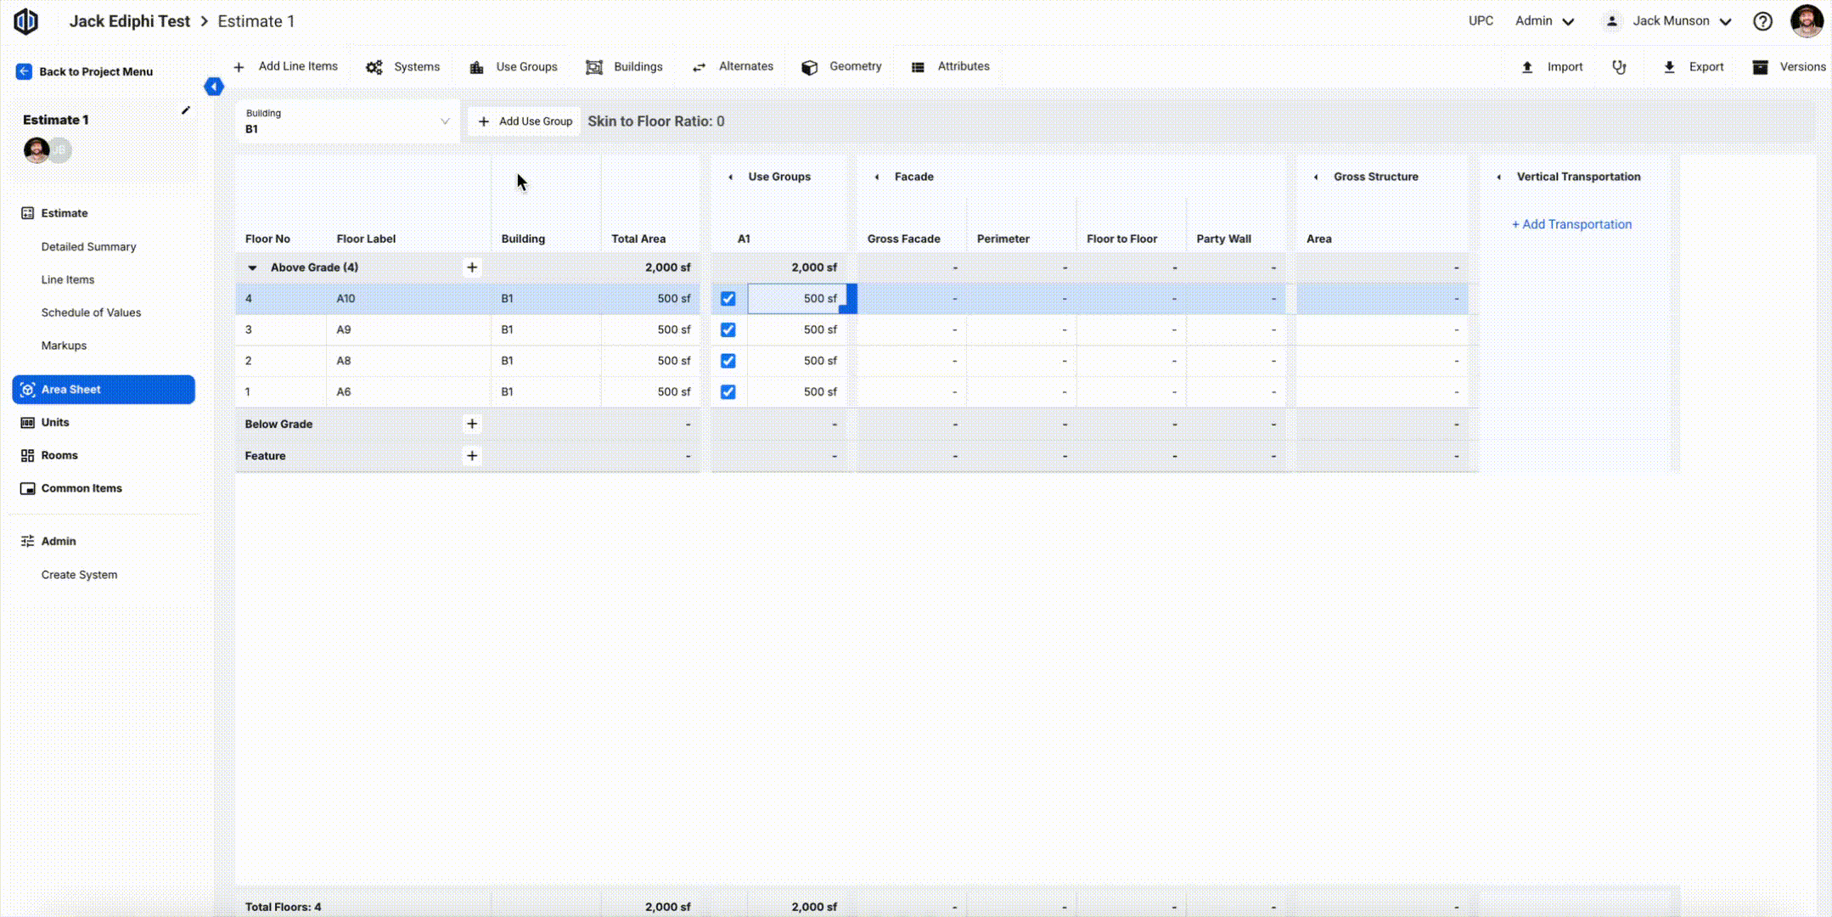Select the A1 500 sf cell for floor 3
Viewport: 1832px width, 917px height.
(x=799, y=329)
